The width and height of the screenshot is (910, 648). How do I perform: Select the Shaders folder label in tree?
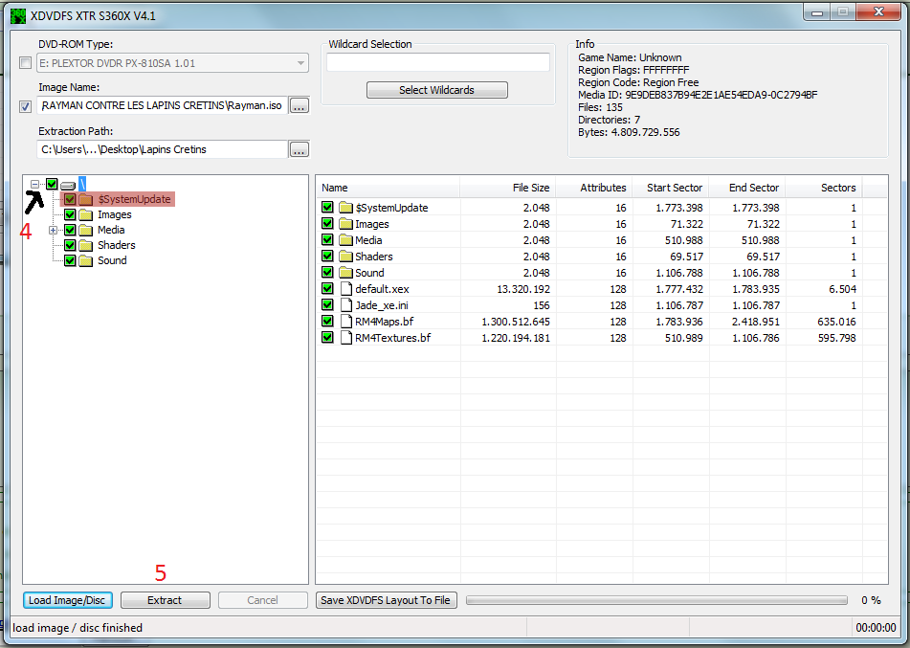[116, 245]
